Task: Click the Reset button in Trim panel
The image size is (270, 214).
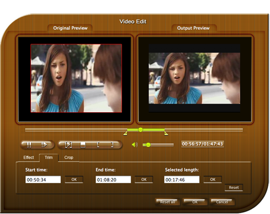Action: click(x=234, y=188)
